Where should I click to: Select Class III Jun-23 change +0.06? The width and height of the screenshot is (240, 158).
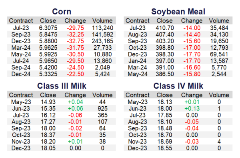[x=75, y=109]
